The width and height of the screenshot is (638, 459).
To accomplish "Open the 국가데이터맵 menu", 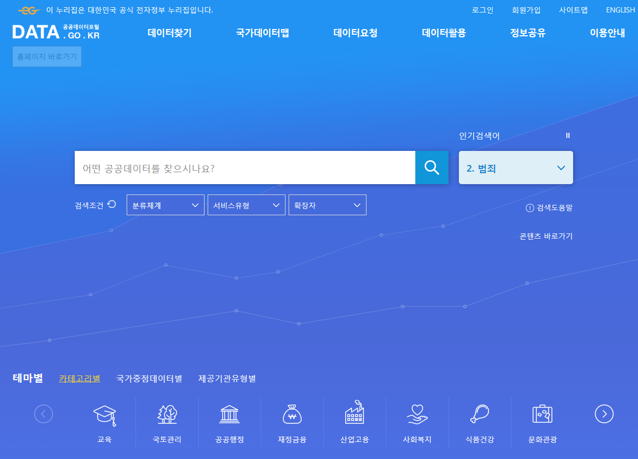I will (263, 33).
